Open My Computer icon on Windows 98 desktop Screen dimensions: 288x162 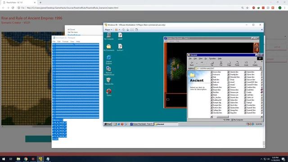[x=109, y=36]
